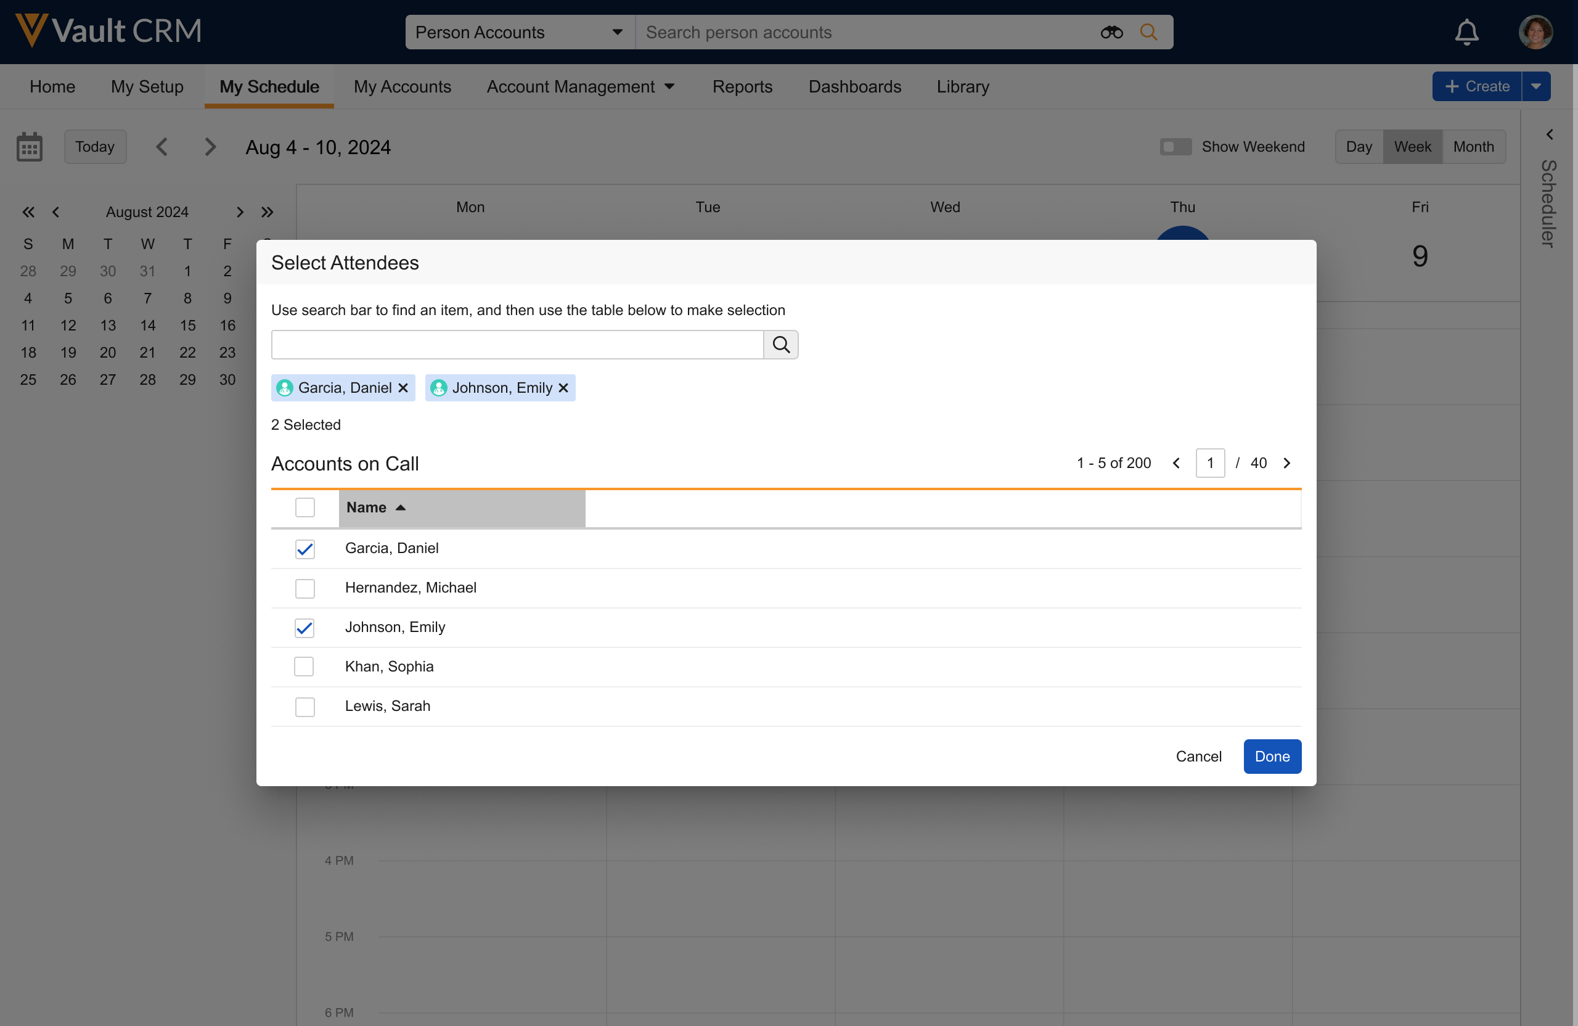Check the Hernandez, Michael checkbox
Viewport: 1578px width, 1026px height.
point(305,588)
